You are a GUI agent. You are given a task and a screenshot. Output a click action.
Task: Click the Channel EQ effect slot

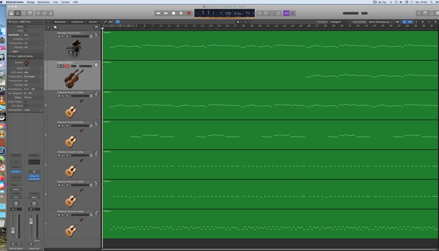click(x=34, y=179)
